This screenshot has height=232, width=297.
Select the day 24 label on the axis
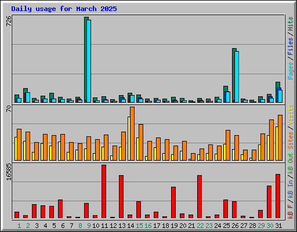tap(218, 226)
